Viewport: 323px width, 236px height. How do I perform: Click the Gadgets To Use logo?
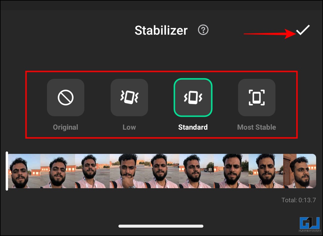tap(310, 224)
